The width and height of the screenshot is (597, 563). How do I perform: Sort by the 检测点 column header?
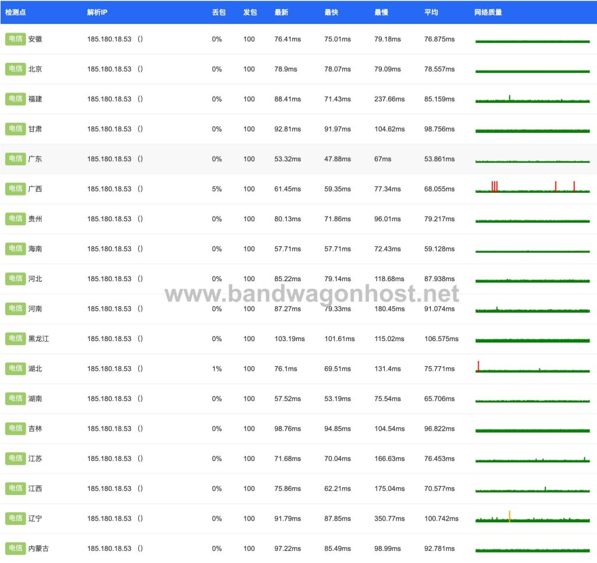pyautogui.click(x=16, y=12)
